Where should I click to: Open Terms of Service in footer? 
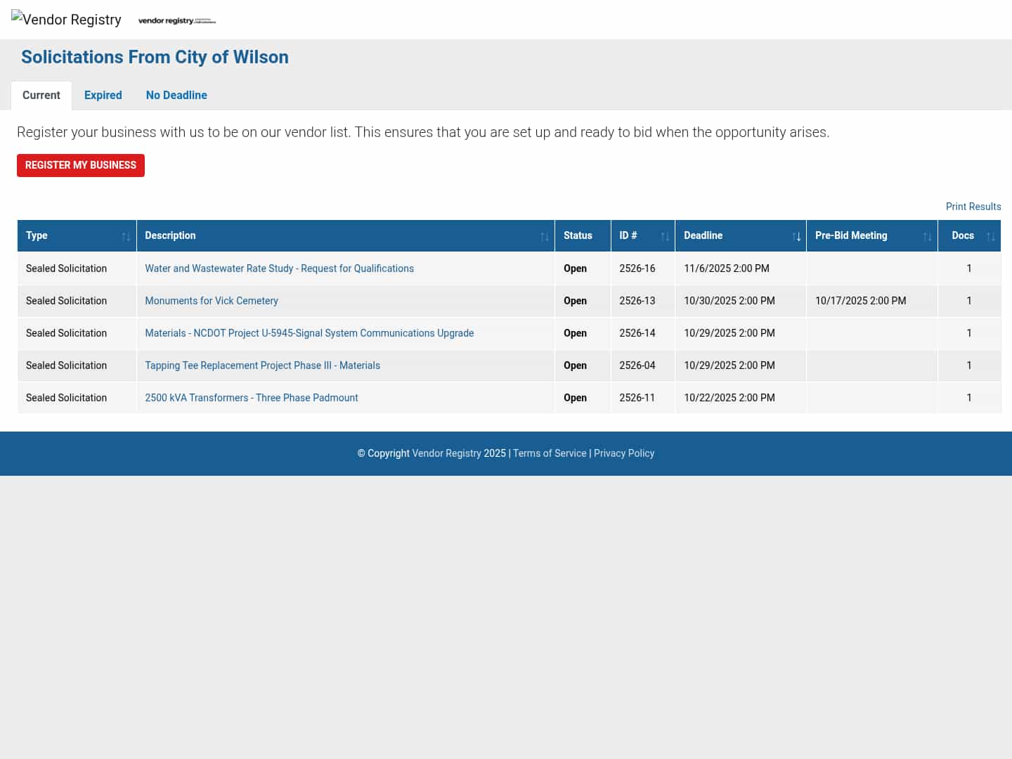point(550,453)
